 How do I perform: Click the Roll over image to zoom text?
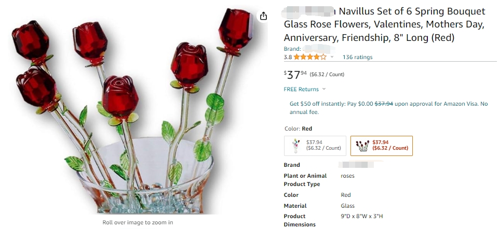pos(138,222)
